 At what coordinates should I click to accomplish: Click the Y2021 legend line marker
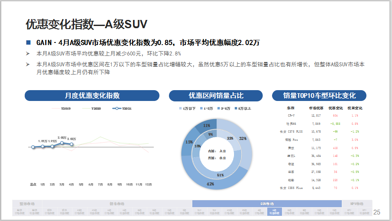click(117, 108)
